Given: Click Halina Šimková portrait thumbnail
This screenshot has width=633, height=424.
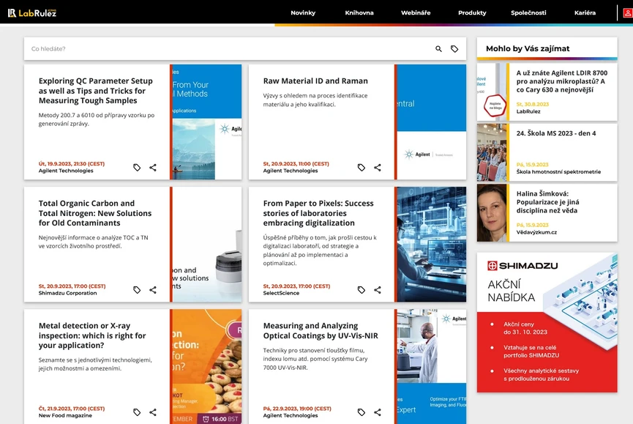Looking at the screenshot, I should 492,213.
